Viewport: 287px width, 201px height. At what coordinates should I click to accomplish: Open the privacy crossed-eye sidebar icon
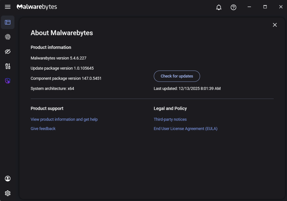[x=8, y=52]
